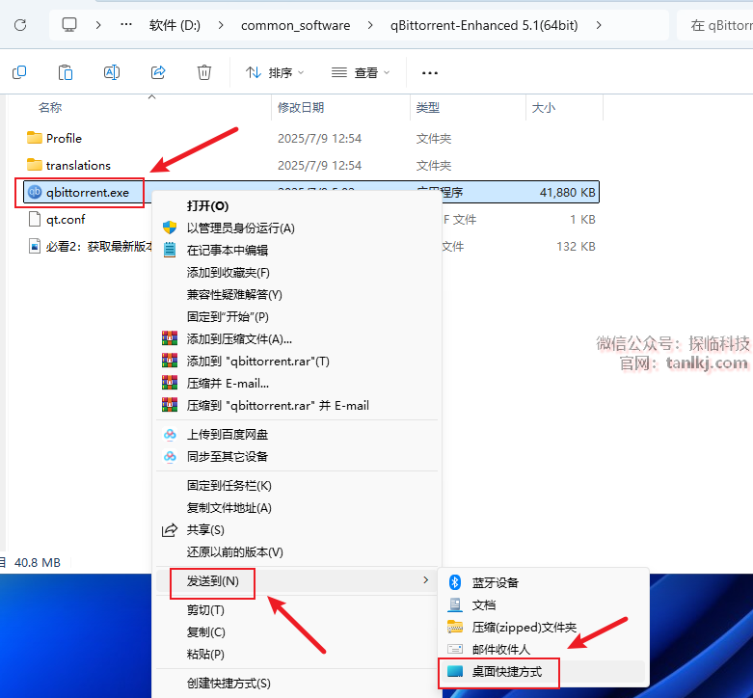This screenshot has height=698, width=753.
Task: Click the rename icon in toolbar
Action: [x=112, y=72]
